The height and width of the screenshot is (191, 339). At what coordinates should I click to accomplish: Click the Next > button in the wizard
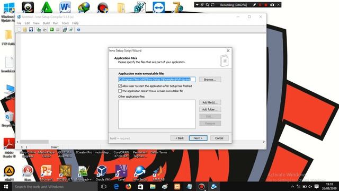198,138
